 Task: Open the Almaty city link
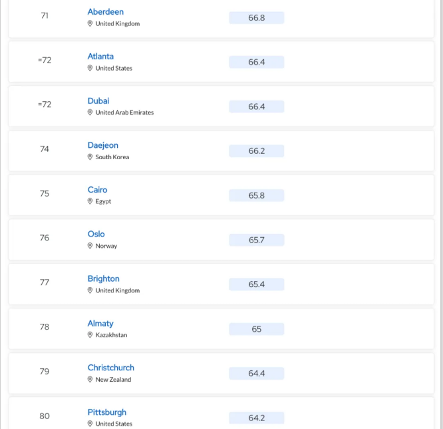pos(100,324)
